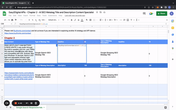The width and height of the screenshot is (176, 110).
Task: Star this spreadsheet document
Action: [x=97, y=12]
